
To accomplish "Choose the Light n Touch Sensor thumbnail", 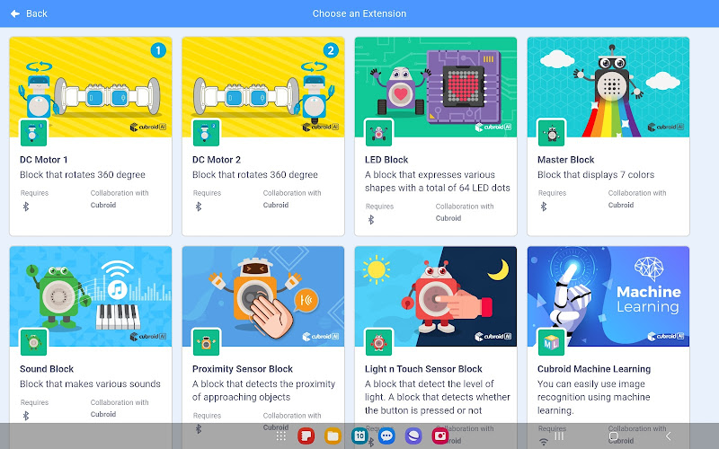I will pos(436,296).
